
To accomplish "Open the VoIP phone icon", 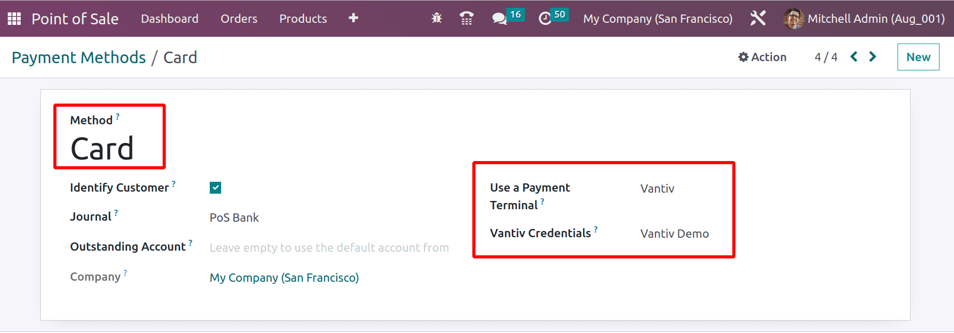I will click(466, 19).
